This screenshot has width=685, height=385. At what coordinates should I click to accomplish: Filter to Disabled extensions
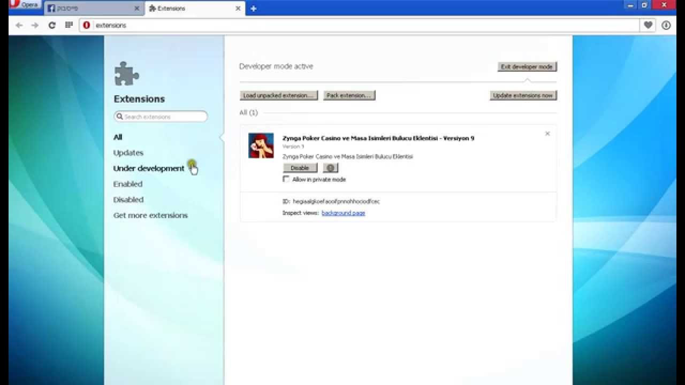128,199
